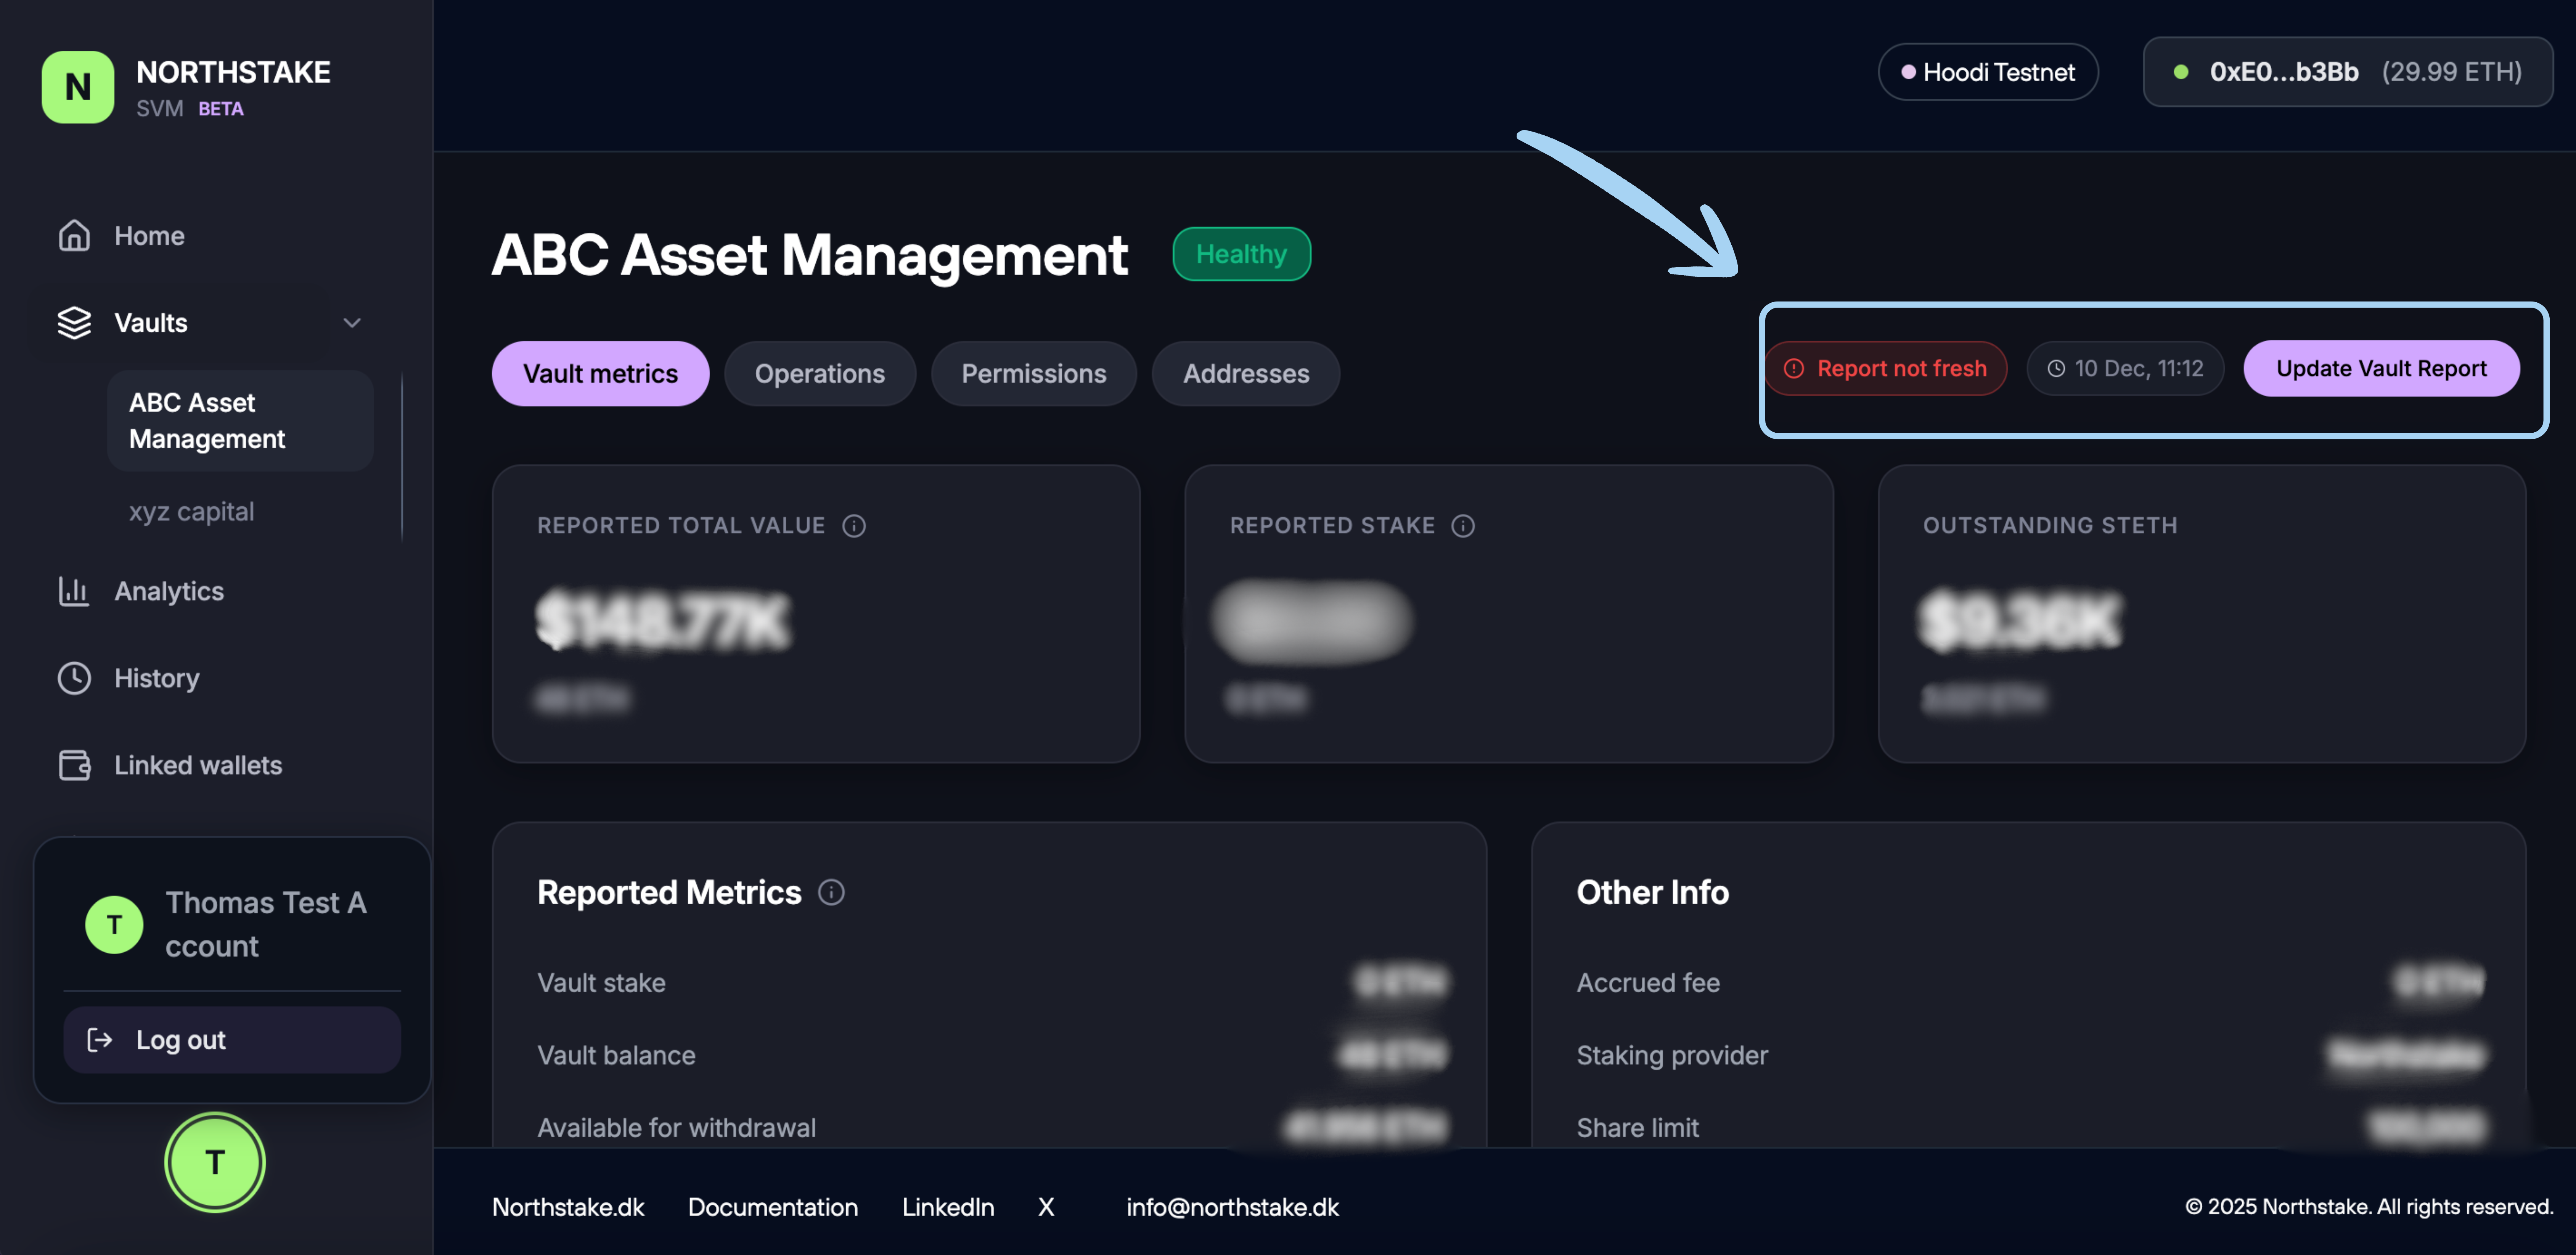The height and width of the screenshot is (1255, 2576).
Task: Click the History clock icon
Action: click(x=74, y=678)
